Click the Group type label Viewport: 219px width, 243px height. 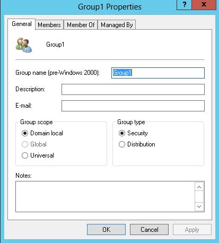click(131, 122)
